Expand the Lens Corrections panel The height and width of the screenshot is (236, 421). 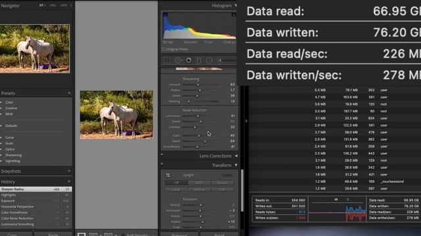coord(236,156)
